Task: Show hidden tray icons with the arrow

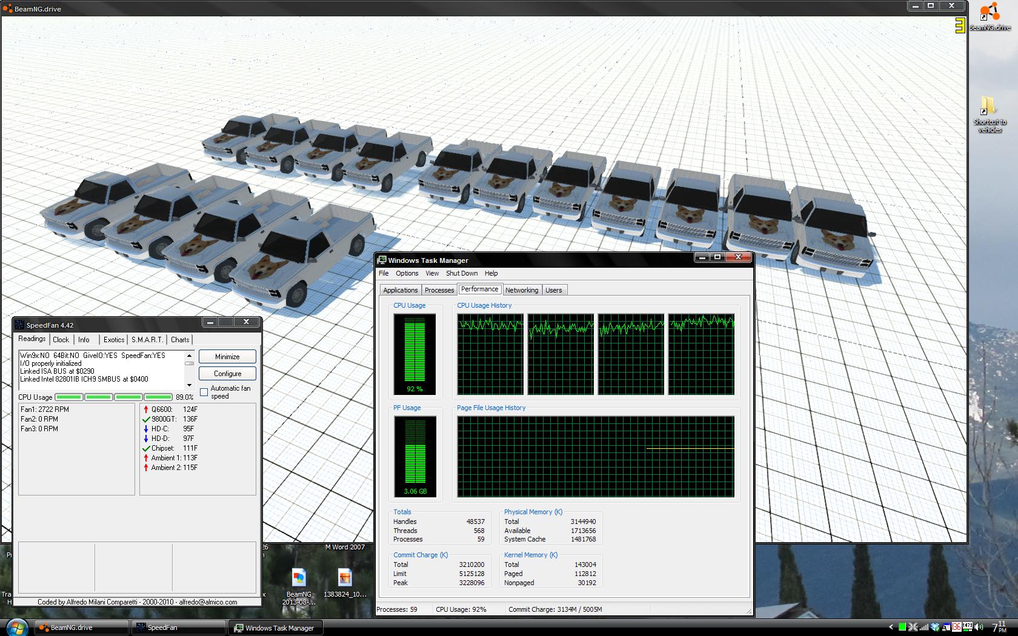Action: pyautogui.click(x=891, y=627)
